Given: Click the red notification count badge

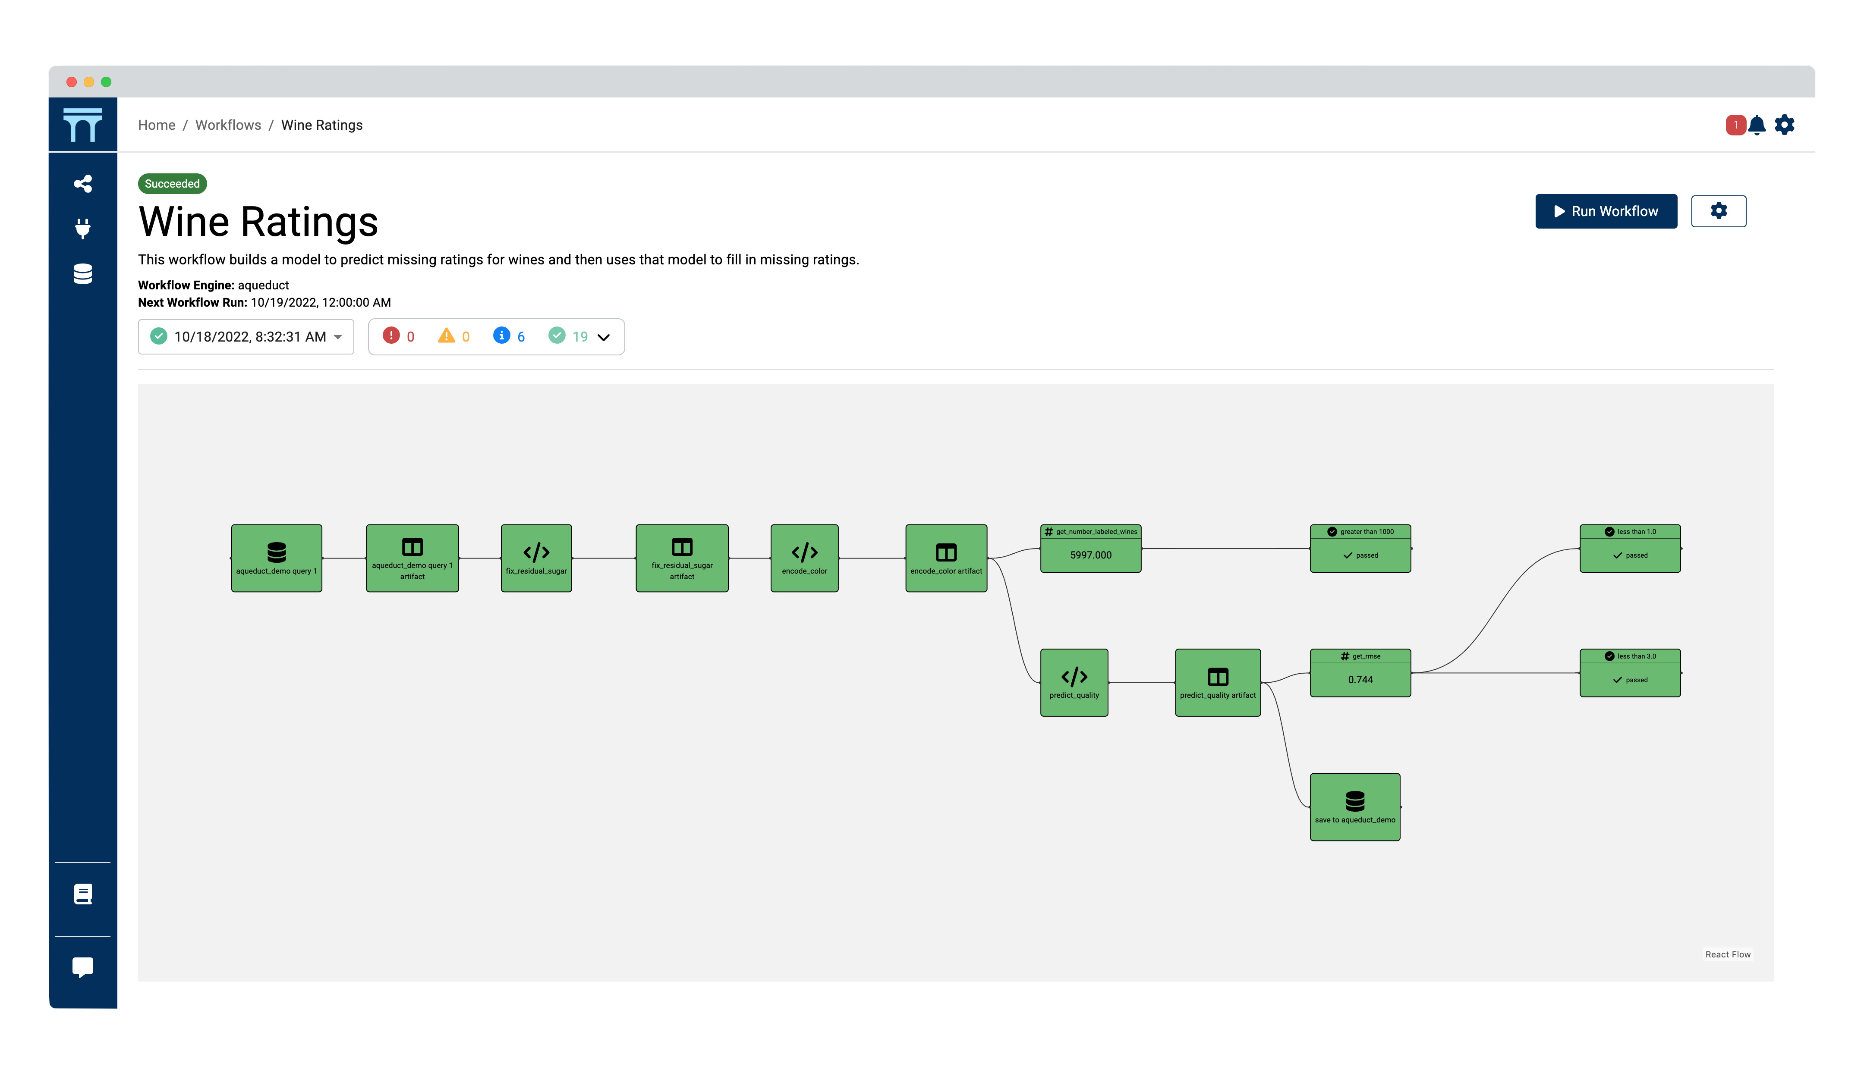Looking at the screenshot, I should click(x=1736, y=125).
